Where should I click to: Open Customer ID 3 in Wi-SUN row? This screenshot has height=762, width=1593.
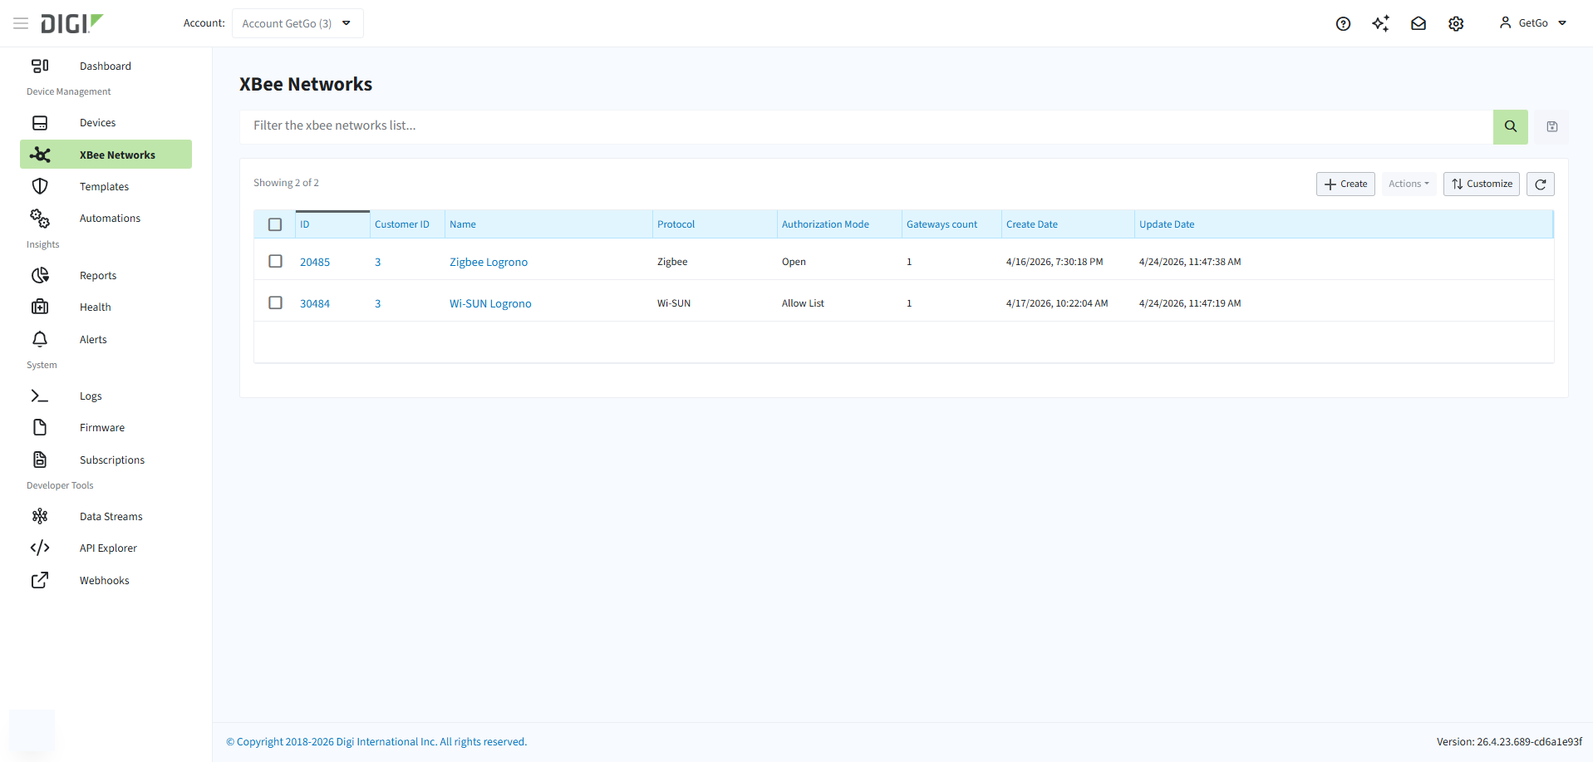(378, 303)
